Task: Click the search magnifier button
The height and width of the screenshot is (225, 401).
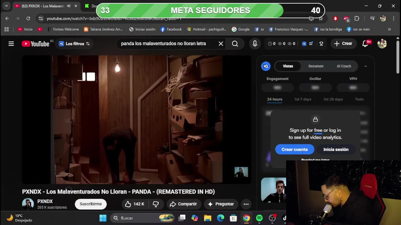Action: tap(235, 44)
